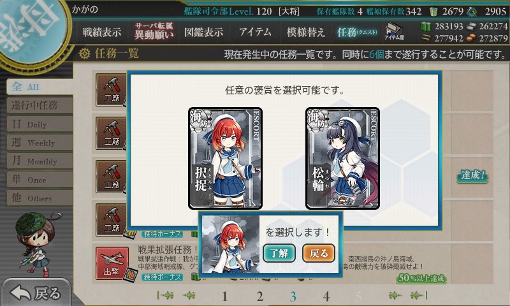Viewport: 510px width, 306px height.
Task: Jump to the last page arrow
Action: tap(418, 295)
